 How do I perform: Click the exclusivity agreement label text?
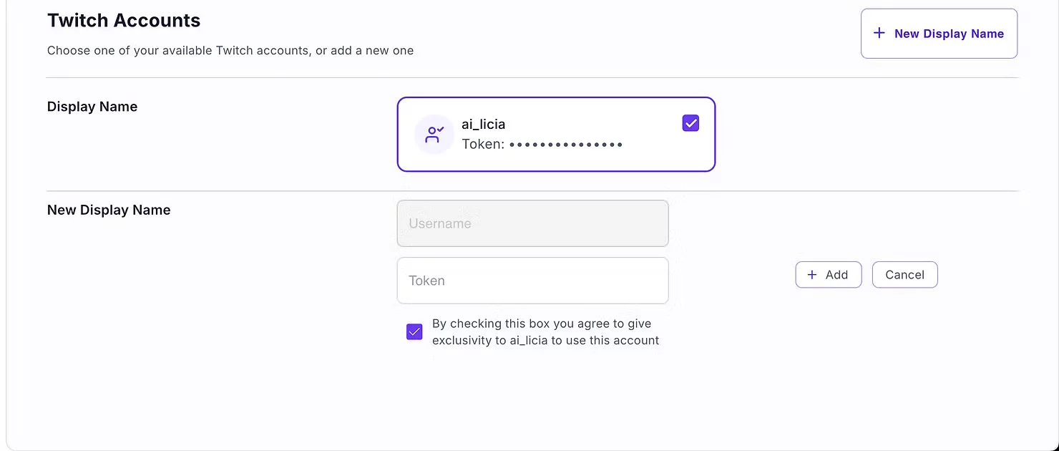[x=545, y=332]
